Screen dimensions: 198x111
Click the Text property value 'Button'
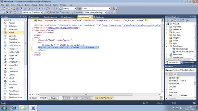click(x=183, y=95)
